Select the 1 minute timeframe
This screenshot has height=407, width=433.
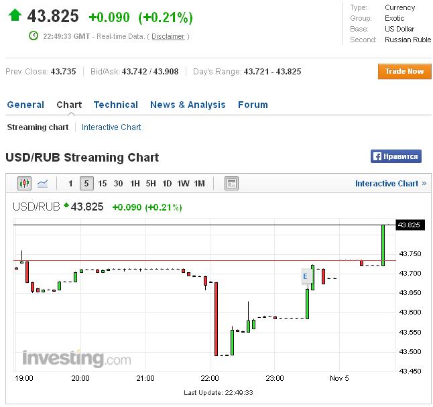tap(70, 184)
